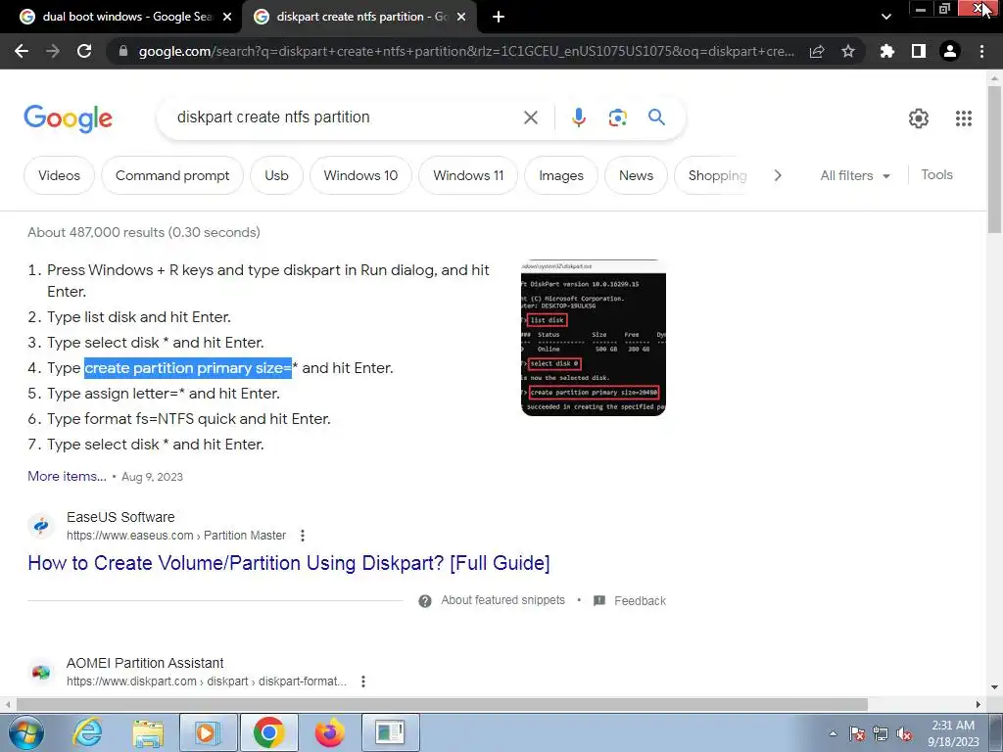Show hidden tray icons arrow
This screenshot has height=752, width=1003.
[833, 734]
